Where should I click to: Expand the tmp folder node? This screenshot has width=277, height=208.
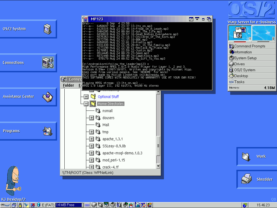(x=91, y=132)
